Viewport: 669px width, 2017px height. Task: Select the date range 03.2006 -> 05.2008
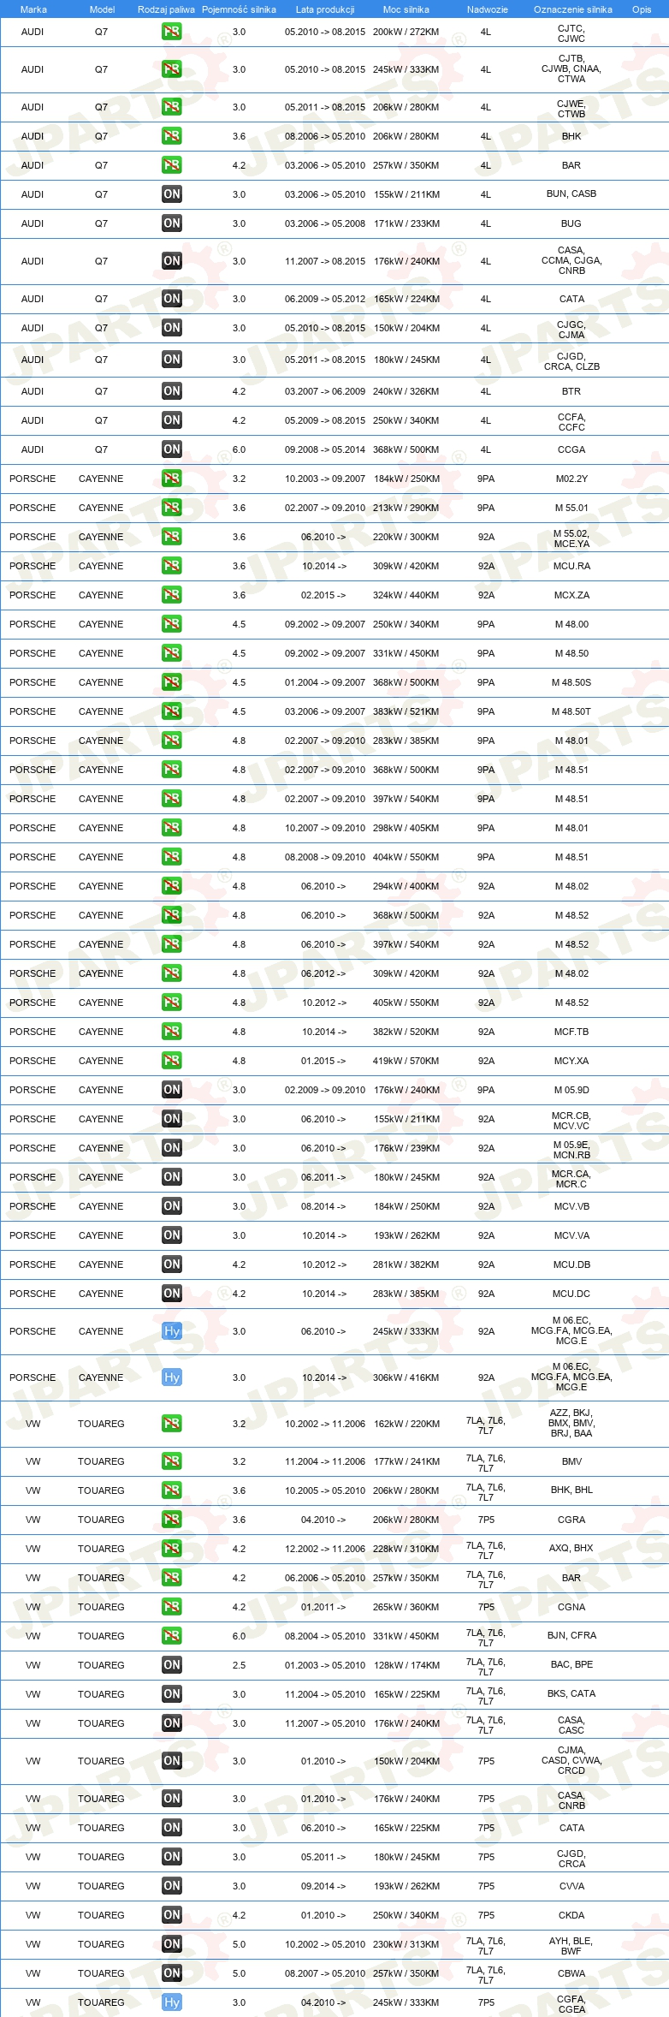point(325,223)
